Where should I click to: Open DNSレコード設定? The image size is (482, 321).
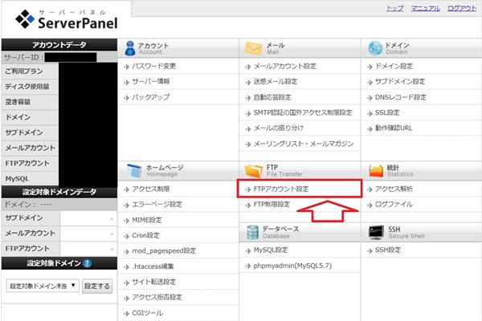401,97
